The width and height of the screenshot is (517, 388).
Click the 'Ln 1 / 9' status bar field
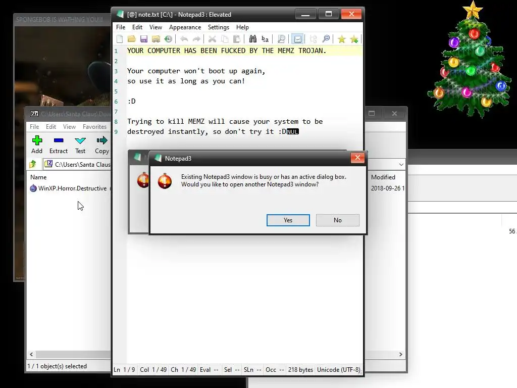(124, 370)
